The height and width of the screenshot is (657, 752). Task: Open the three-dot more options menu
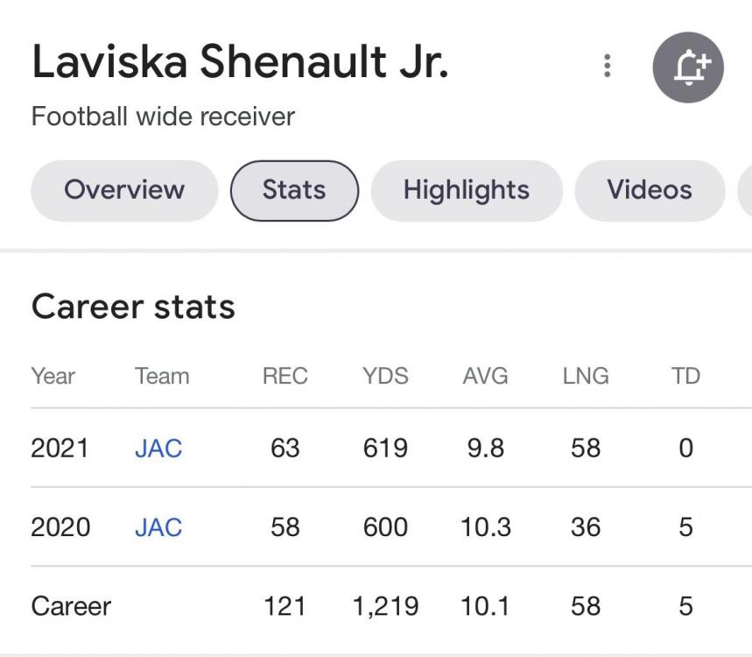click(607, 66)
